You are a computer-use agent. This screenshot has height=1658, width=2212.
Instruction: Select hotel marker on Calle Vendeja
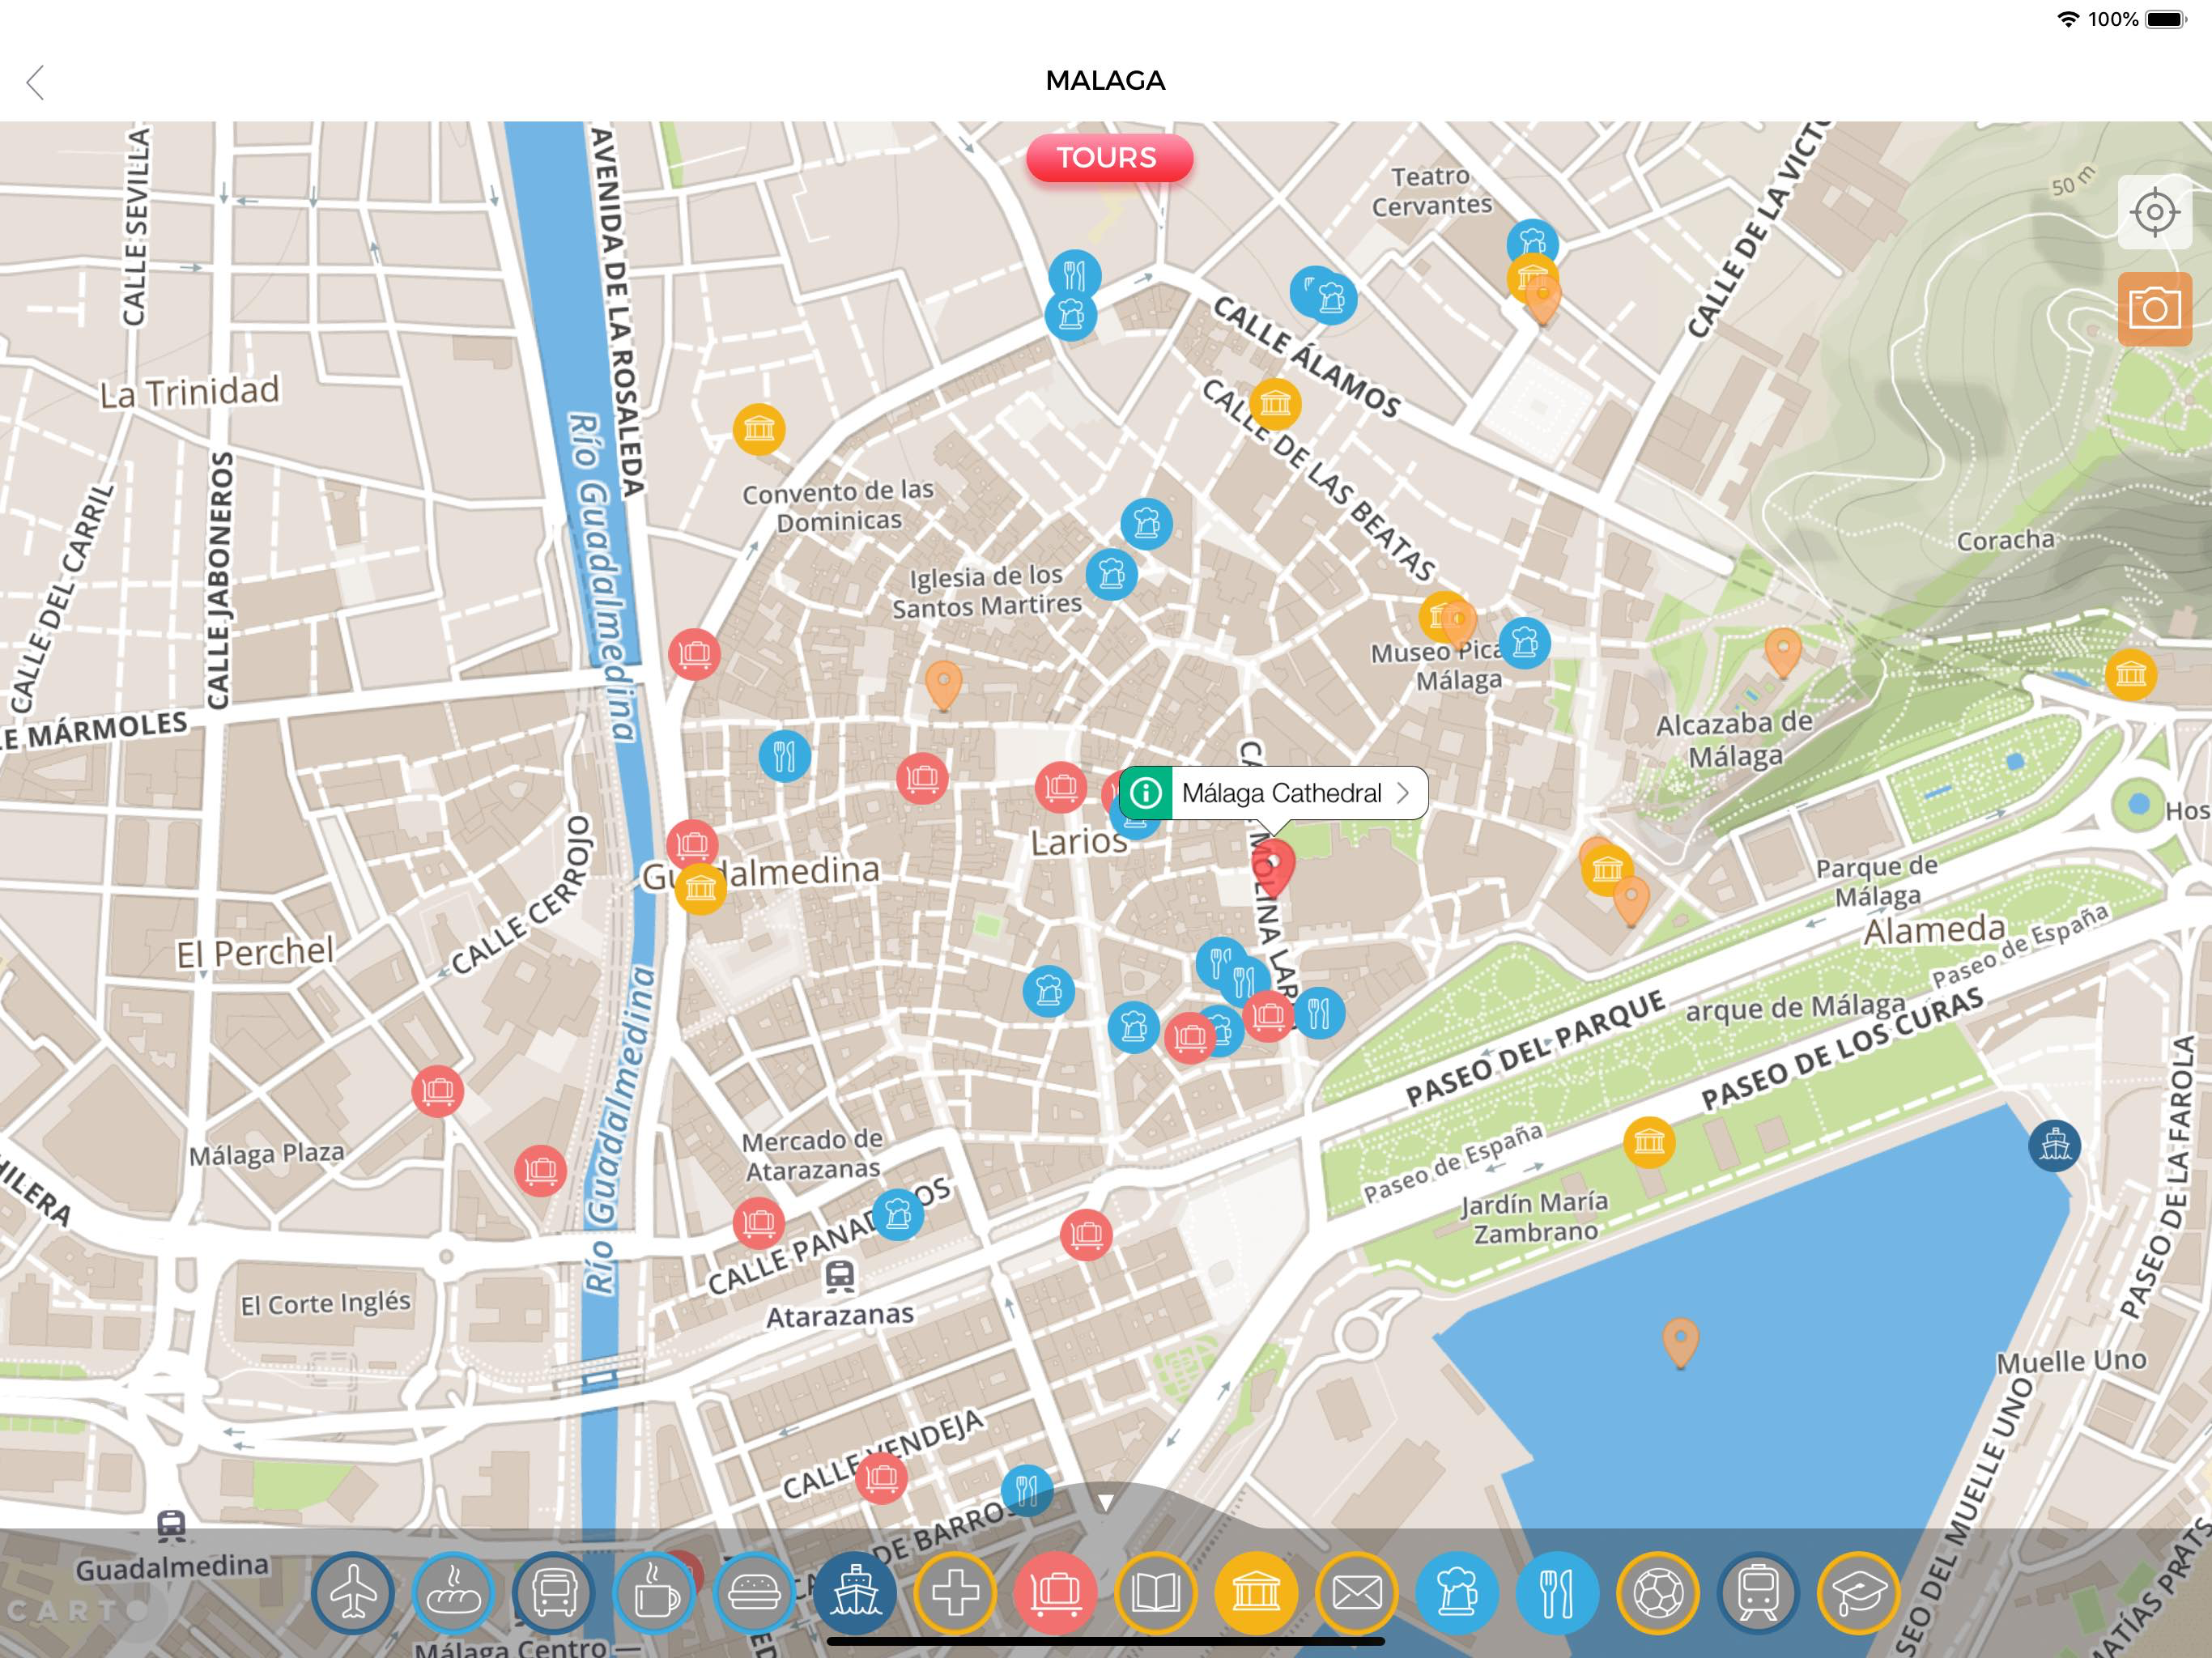881,1477
